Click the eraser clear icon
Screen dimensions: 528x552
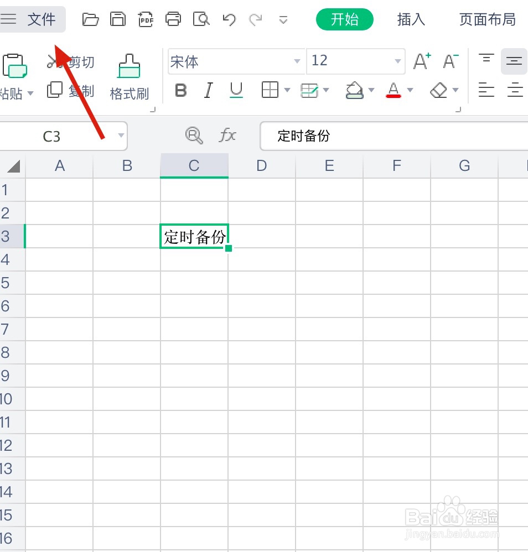click(438, 91)
